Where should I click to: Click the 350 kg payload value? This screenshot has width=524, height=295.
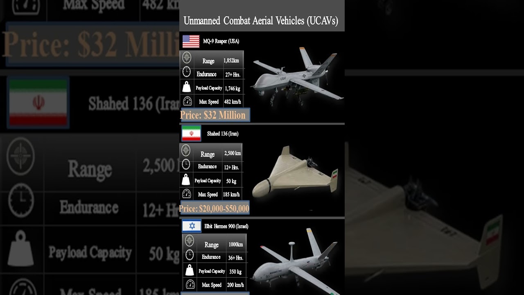235,272
